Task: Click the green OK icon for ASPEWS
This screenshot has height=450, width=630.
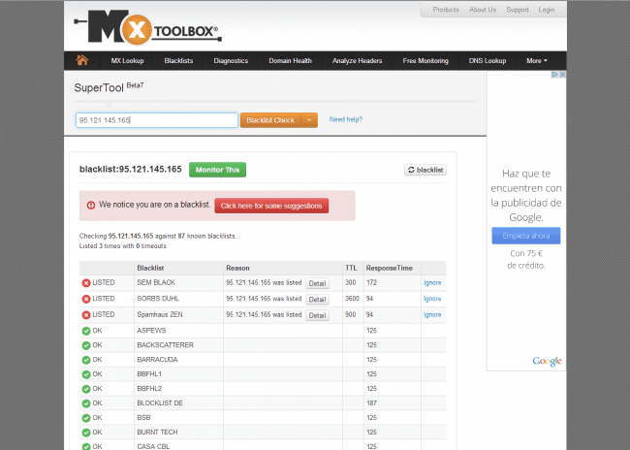Action: pos(86,331)
